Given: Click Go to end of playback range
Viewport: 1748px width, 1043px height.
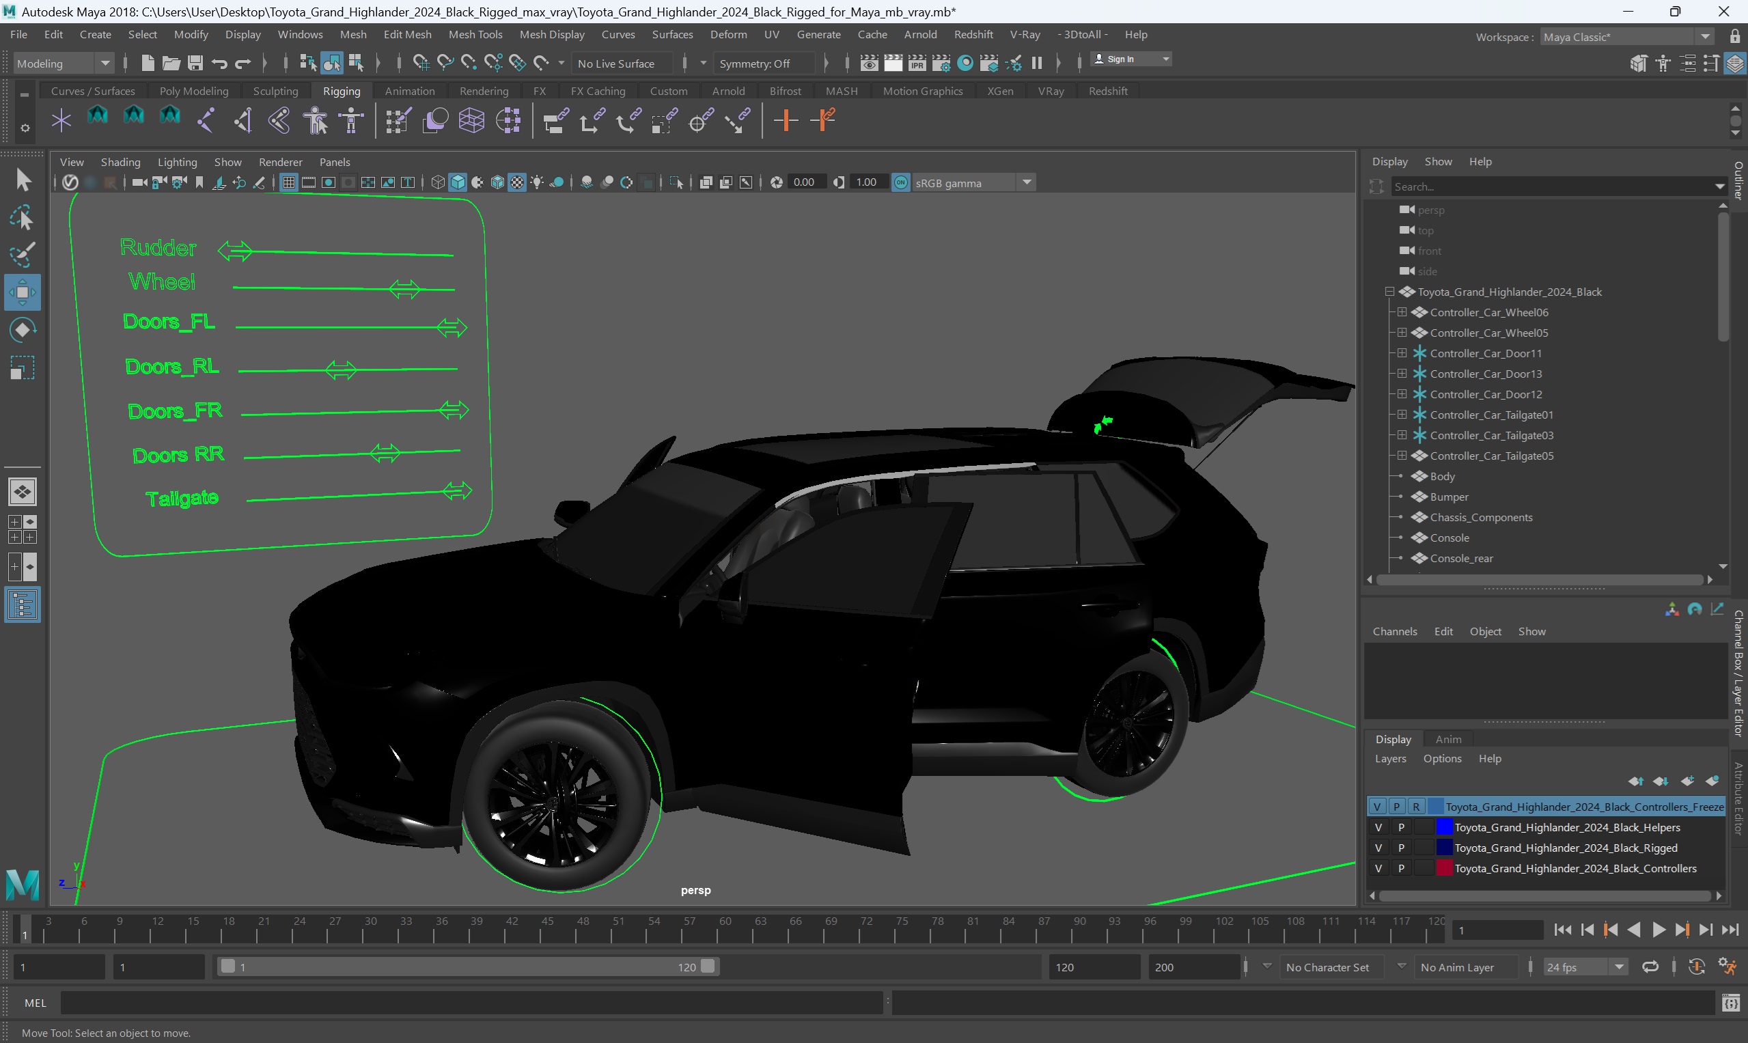Looking at the screenshot, I should coord(1730,930).
